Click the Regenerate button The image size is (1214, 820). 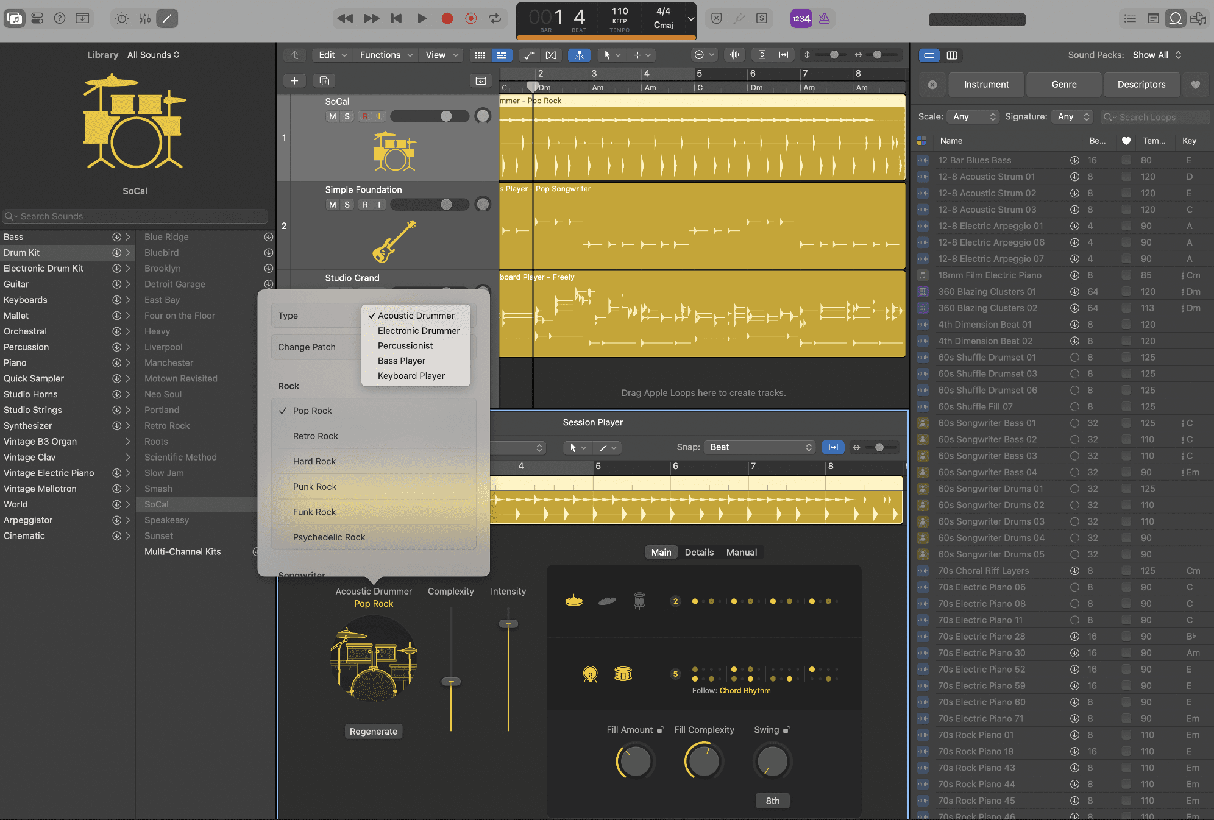pos(374,732)
